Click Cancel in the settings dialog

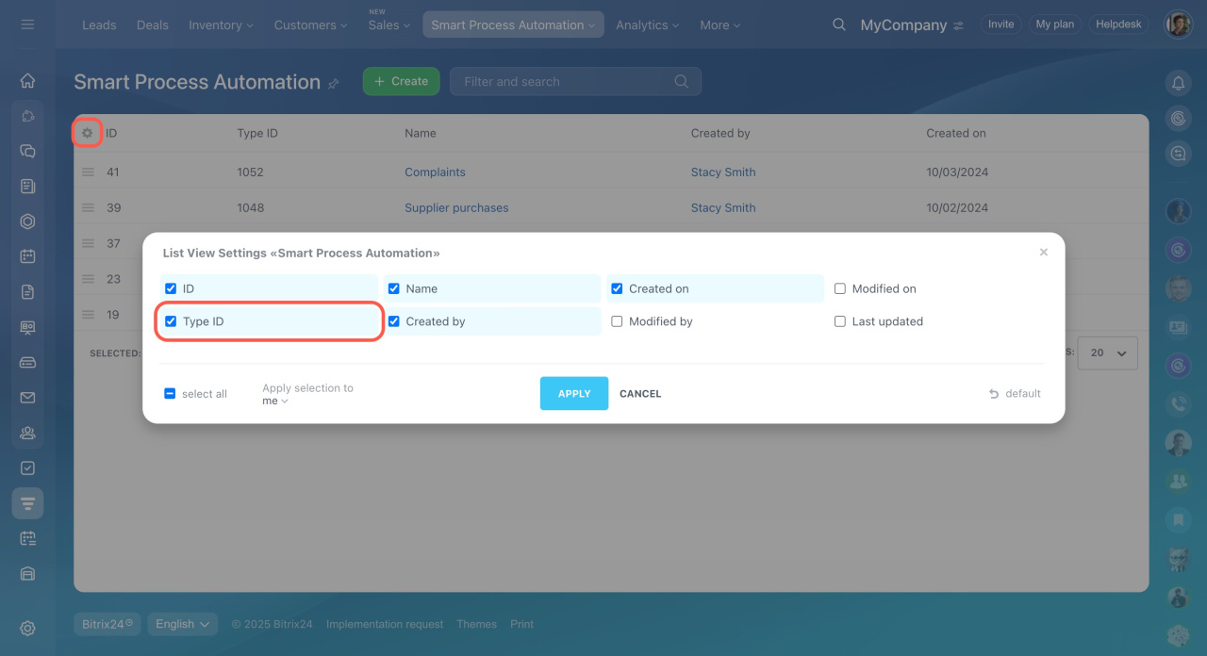(x=640, y=394)
